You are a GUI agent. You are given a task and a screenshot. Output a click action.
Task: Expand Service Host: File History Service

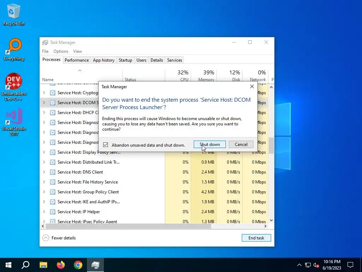pos(44,182)
